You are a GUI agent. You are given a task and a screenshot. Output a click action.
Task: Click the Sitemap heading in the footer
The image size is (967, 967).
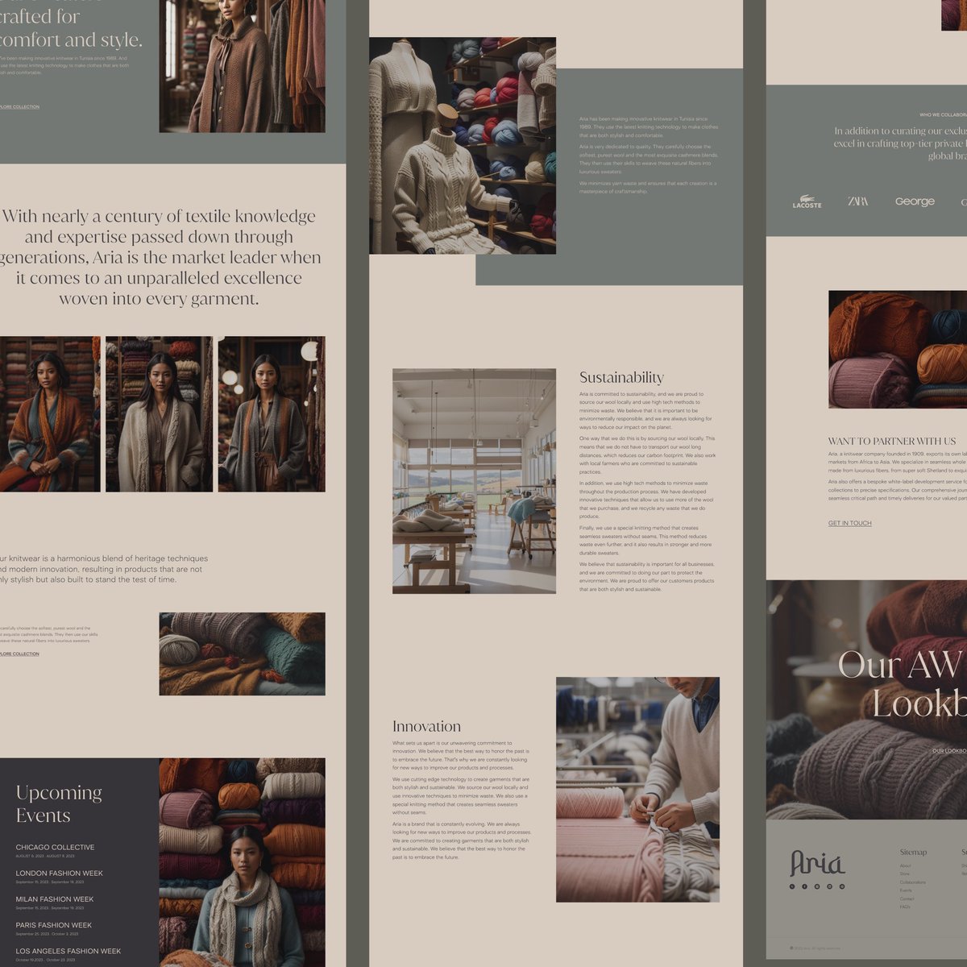[x=913, y=852]
